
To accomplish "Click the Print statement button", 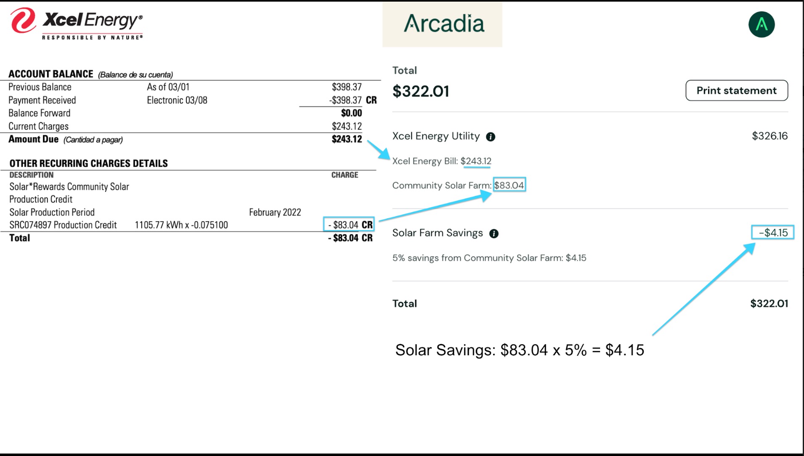I will click(x=737, y=90).
